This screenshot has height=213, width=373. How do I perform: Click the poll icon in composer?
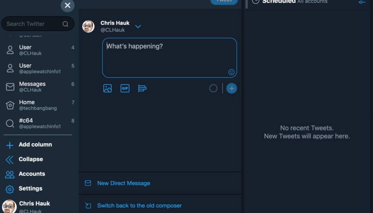point(143,88)
